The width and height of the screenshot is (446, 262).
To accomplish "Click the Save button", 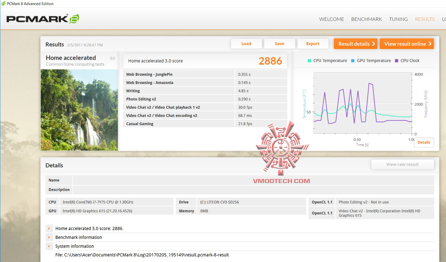I will tap(280, 44).
